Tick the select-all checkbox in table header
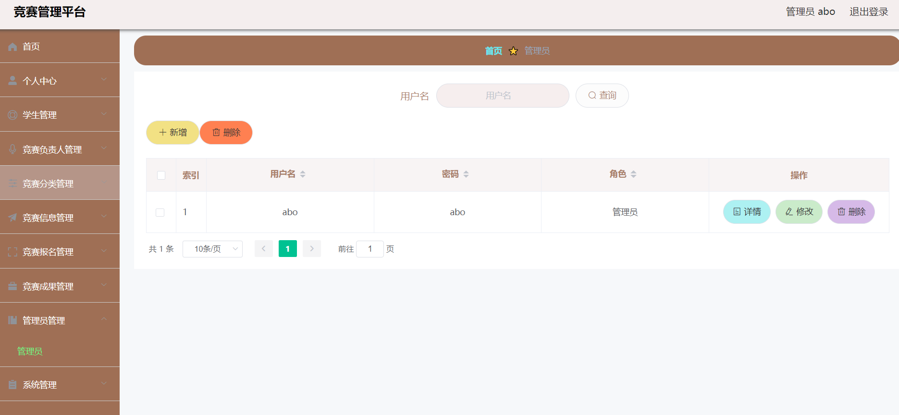The height and width of the screenshot is (415, 899). [x=161, y=175]
